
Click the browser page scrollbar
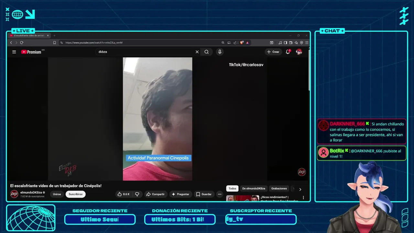pos(309,70)
